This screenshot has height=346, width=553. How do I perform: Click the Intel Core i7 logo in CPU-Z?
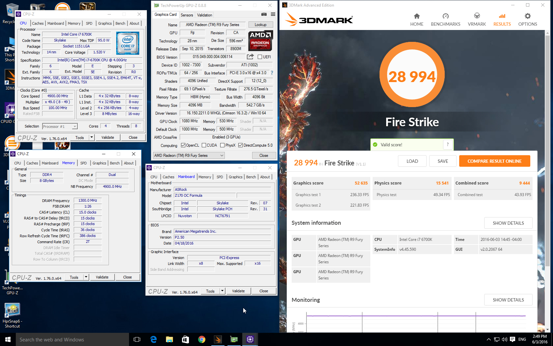coord(128,43)
